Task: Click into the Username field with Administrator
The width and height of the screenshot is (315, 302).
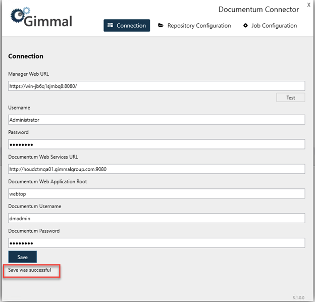Action: 156,120
